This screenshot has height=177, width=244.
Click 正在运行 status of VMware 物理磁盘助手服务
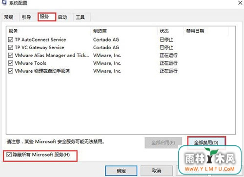click(x=168, y=71)
